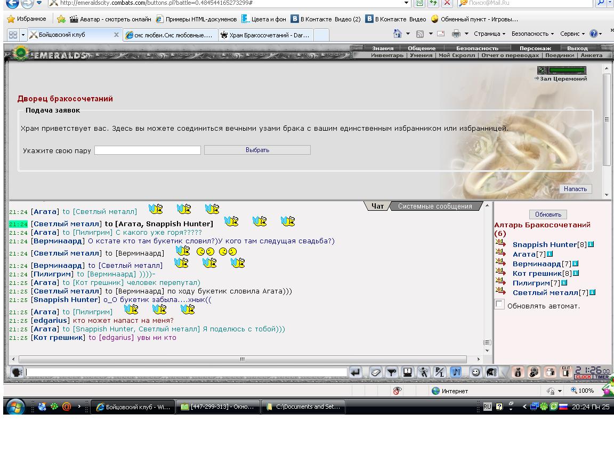Screen dimensions: 614x461
Task: Click the P/L translit icon in chat bar
Action: click(440, 372)
